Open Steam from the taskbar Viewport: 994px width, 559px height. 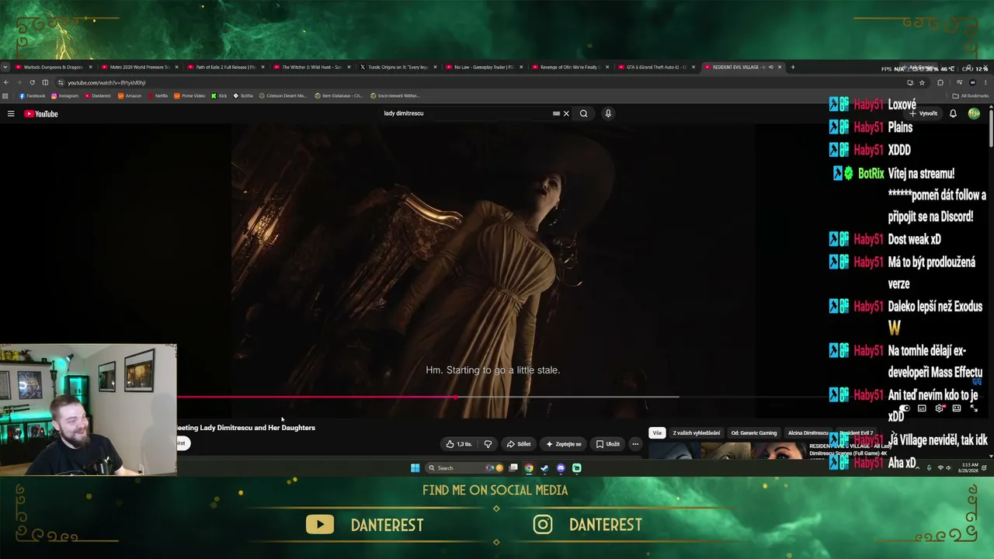tap(544, 468)
